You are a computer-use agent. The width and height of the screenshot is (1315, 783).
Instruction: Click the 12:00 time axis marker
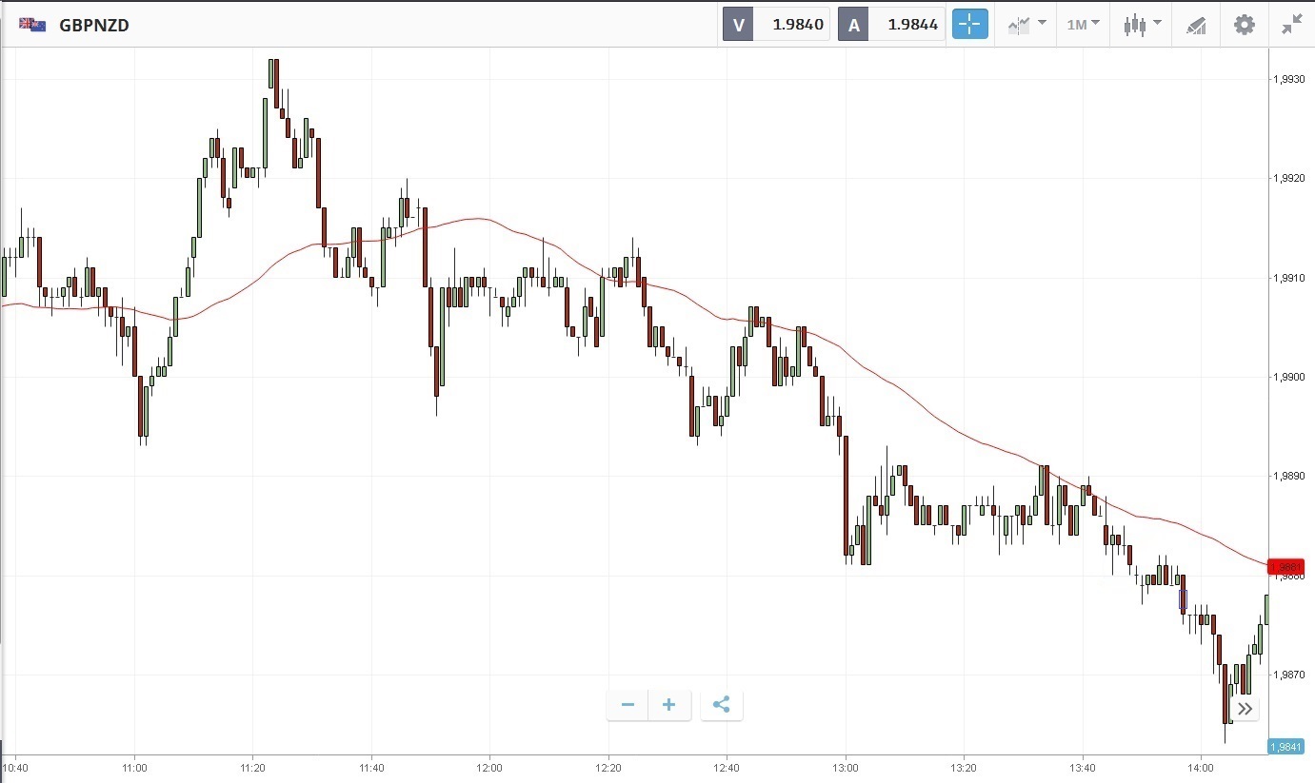pyautogui.click(x=489, y=767)
